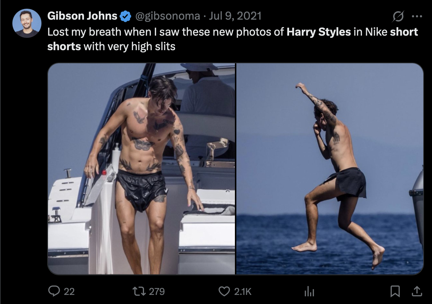Open the photo of man on boat
Viewport: 432px width, 304px height.
tap(141, 169)
